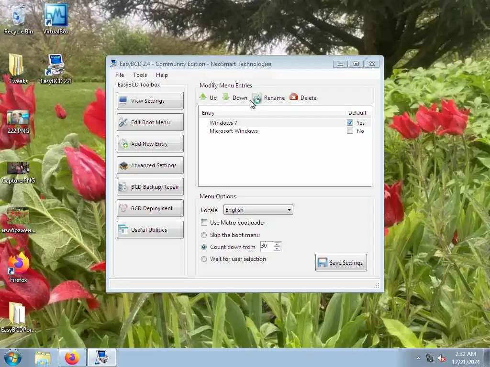The height and width of the screenshot is (367, 490).
Task: Open the File menu
Action: tap(119, 75)
